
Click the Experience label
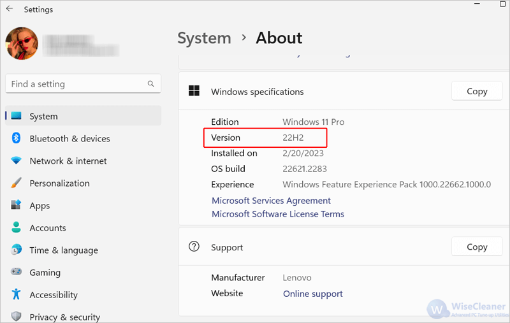click(x=233, y=184)
